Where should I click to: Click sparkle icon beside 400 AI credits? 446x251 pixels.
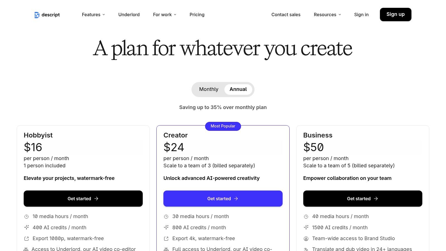(x=26, y=227)
